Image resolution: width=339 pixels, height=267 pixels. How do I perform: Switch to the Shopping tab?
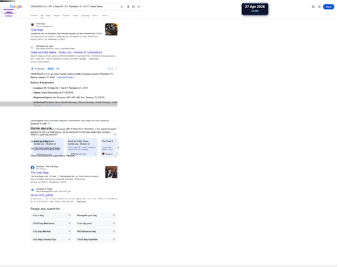pyautogui.click(x=85, y=16)
